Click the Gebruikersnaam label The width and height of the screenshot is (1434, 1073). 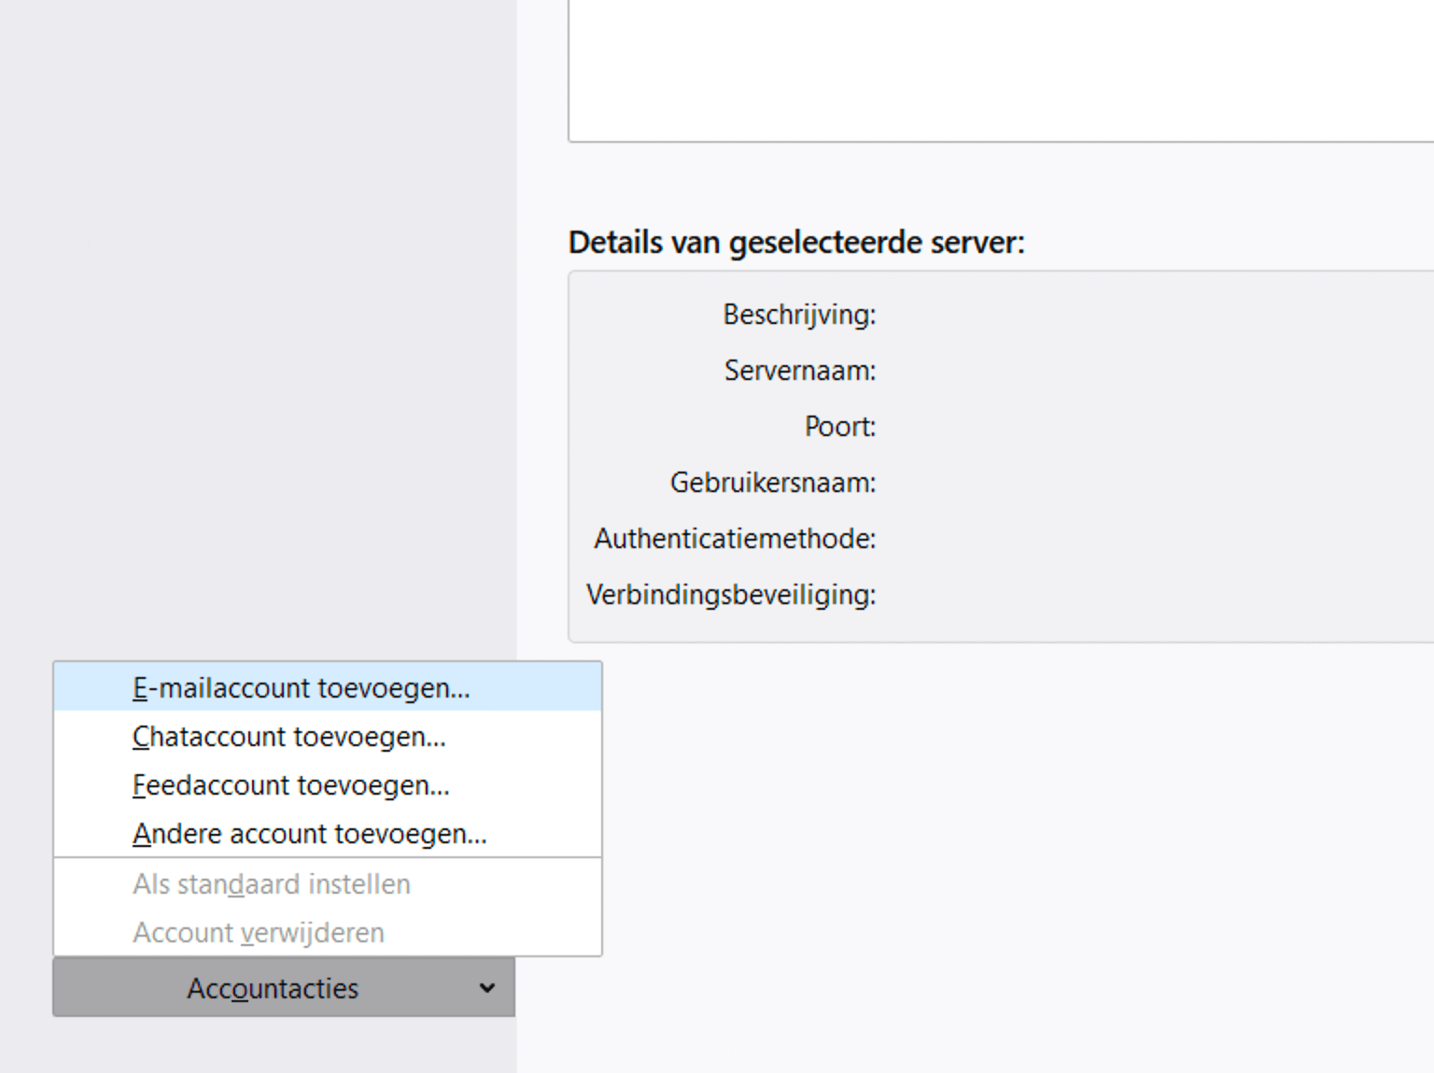[x=772, y=483]
